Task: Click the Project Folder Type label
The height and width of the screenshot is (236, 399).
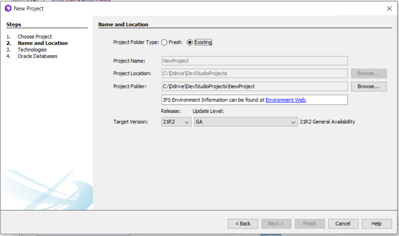Action: [x=136, y=42]
